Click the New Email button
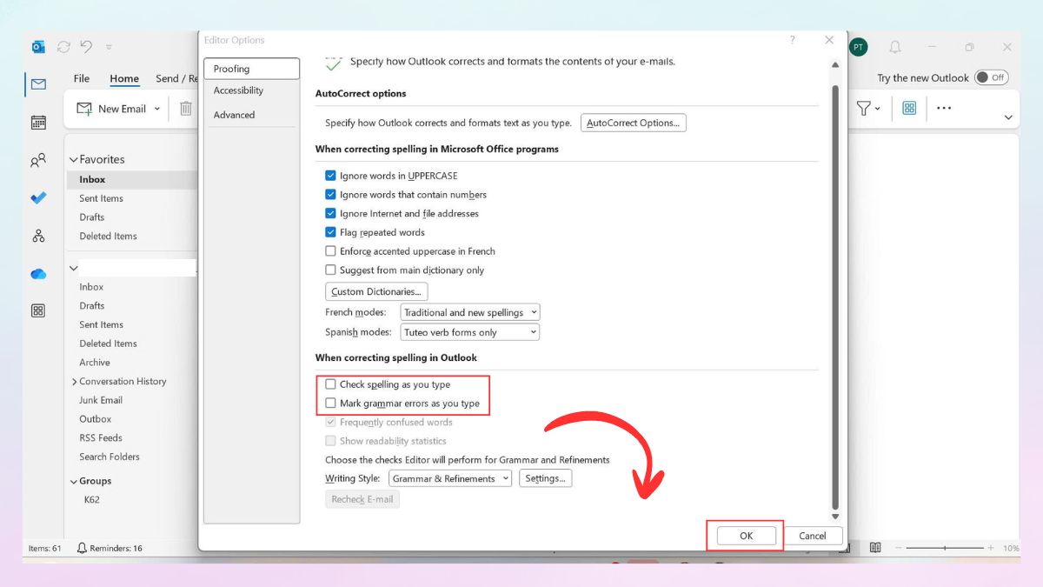 point(112,109)
